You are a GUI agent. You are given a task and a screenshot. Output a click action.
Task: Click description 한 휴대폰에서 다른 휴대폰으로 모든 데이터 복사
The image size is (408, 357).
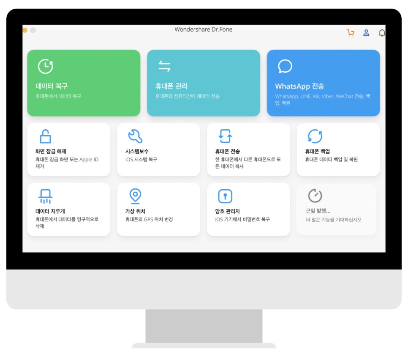248,163
